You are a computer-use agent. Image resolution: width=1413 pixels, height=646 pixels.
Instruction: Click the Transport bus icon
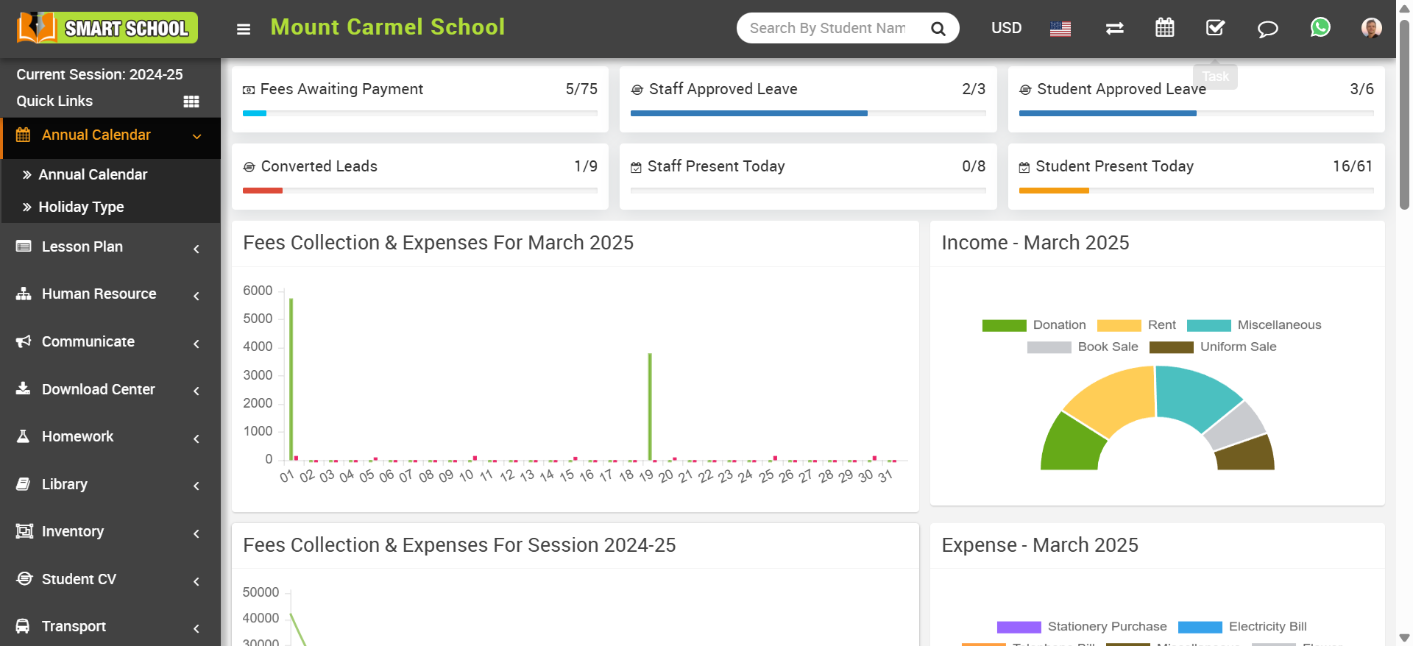click(24, 626)
